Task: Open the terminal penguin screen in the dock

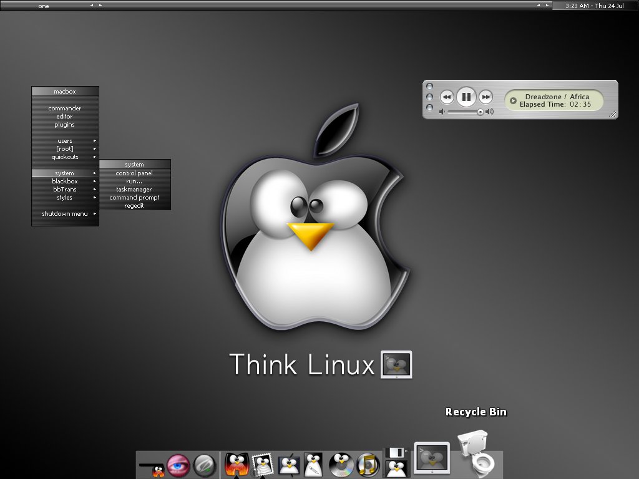Action: tap(432, 458)
